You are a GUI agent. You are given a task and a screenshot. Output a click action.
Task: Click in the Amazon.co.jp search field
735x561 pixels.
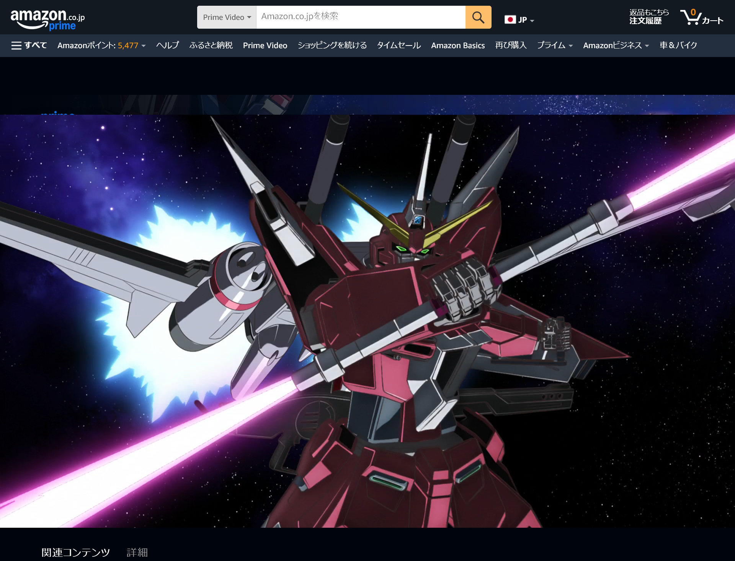coord(361,17)
